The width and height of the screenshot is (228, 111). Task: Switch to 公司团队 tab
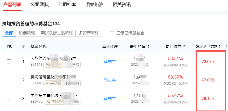pos(40,5)
